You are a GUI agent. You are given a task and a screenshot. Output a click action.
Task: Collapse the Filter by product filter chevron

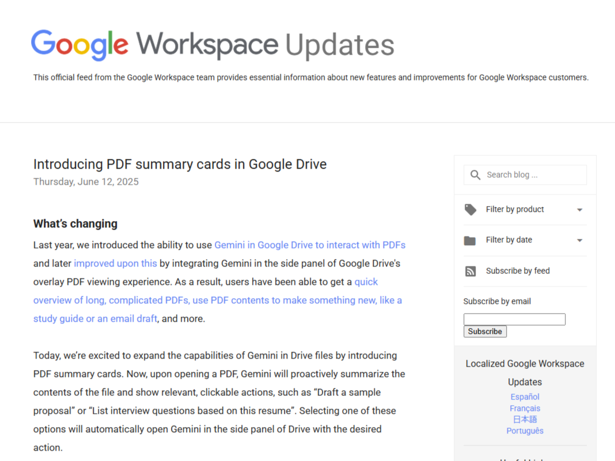coord(580,209)
